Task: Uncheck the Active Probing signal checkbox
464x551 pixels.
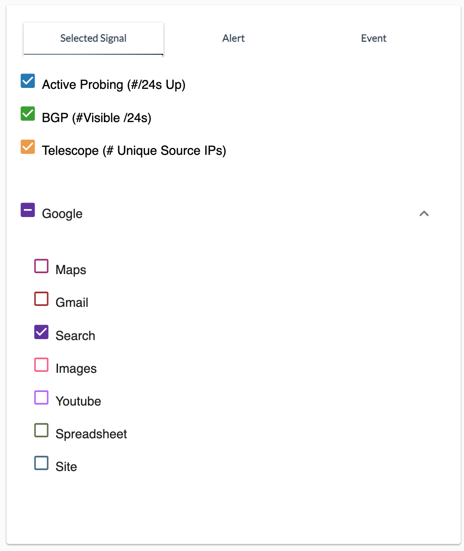Action: click(x=28, y=81)
